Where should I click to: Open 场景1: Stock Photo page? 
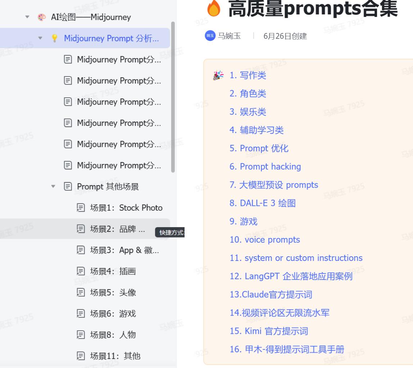[126, 208]
